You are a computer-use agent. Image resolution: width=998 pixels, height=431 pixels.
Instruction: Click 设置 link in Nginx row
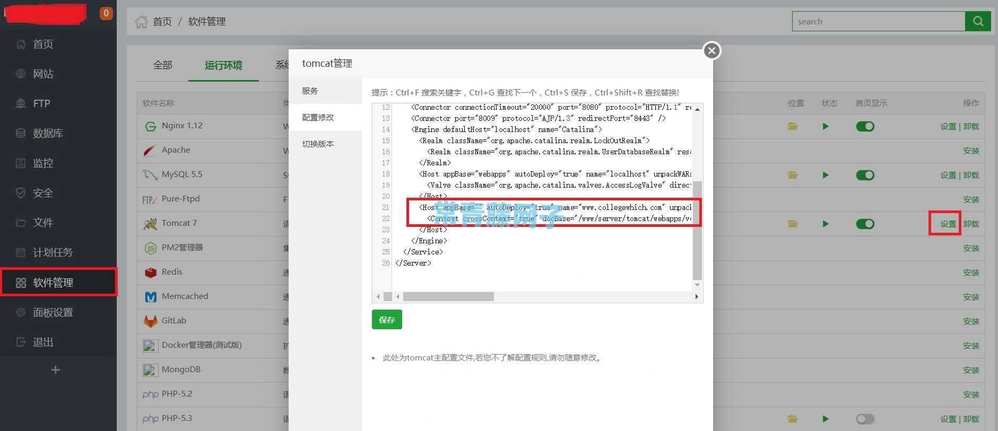click(948, 126)
